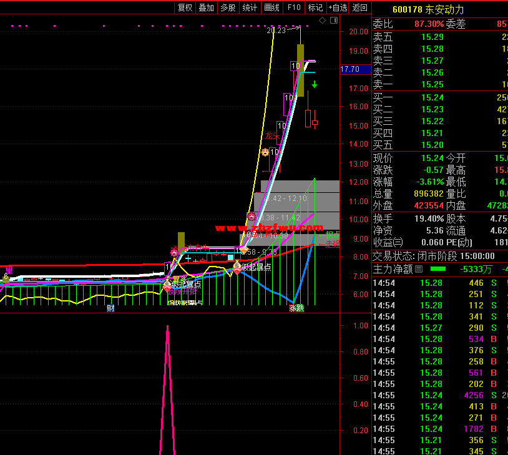Screen dimensions: 508x455
Task: Click the 1.00 indicator axis label
Action: click(x=360, y=325)
